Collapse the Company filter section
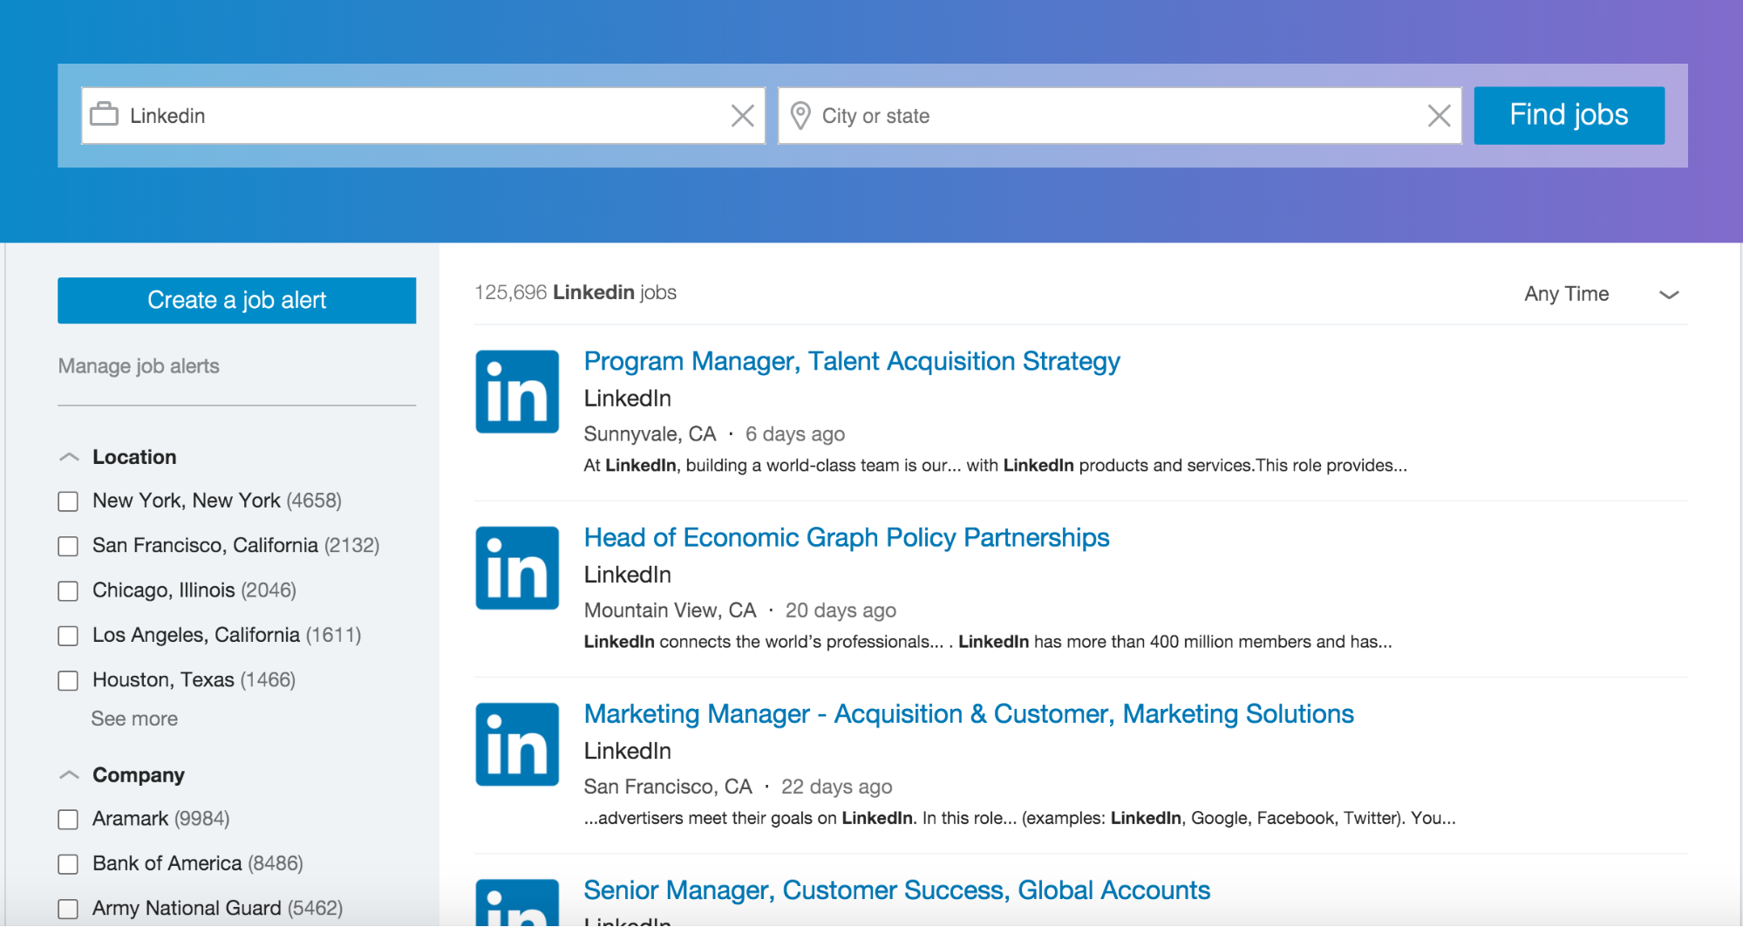Image resolution: width=1743 pixels, height=927 pixels. [x=69, y=775]
